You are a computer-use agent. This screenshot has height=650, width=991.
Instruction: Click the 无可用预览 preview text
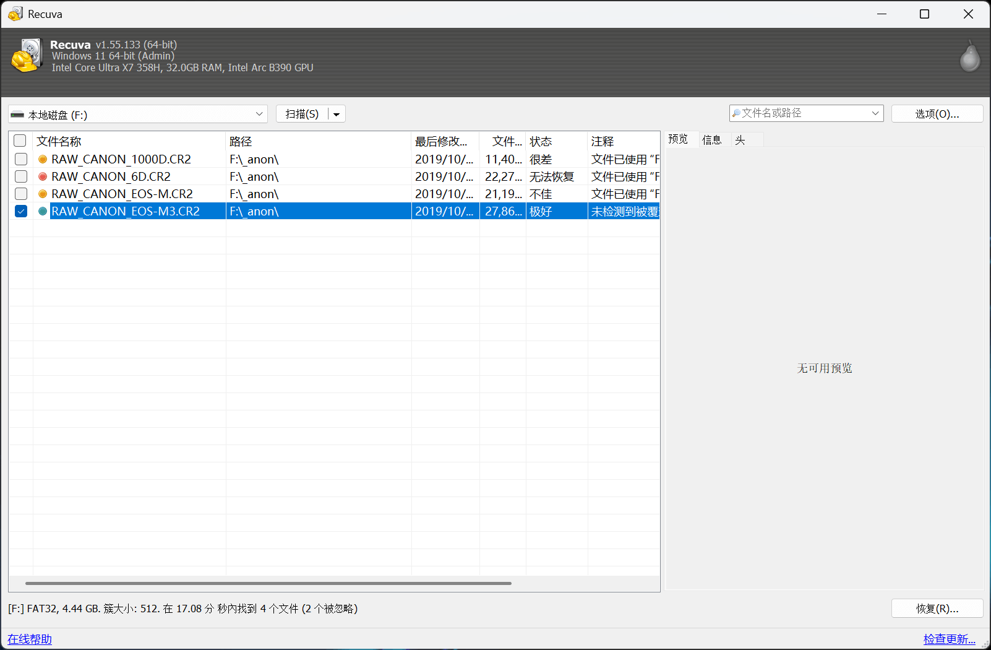click(824, 368)
